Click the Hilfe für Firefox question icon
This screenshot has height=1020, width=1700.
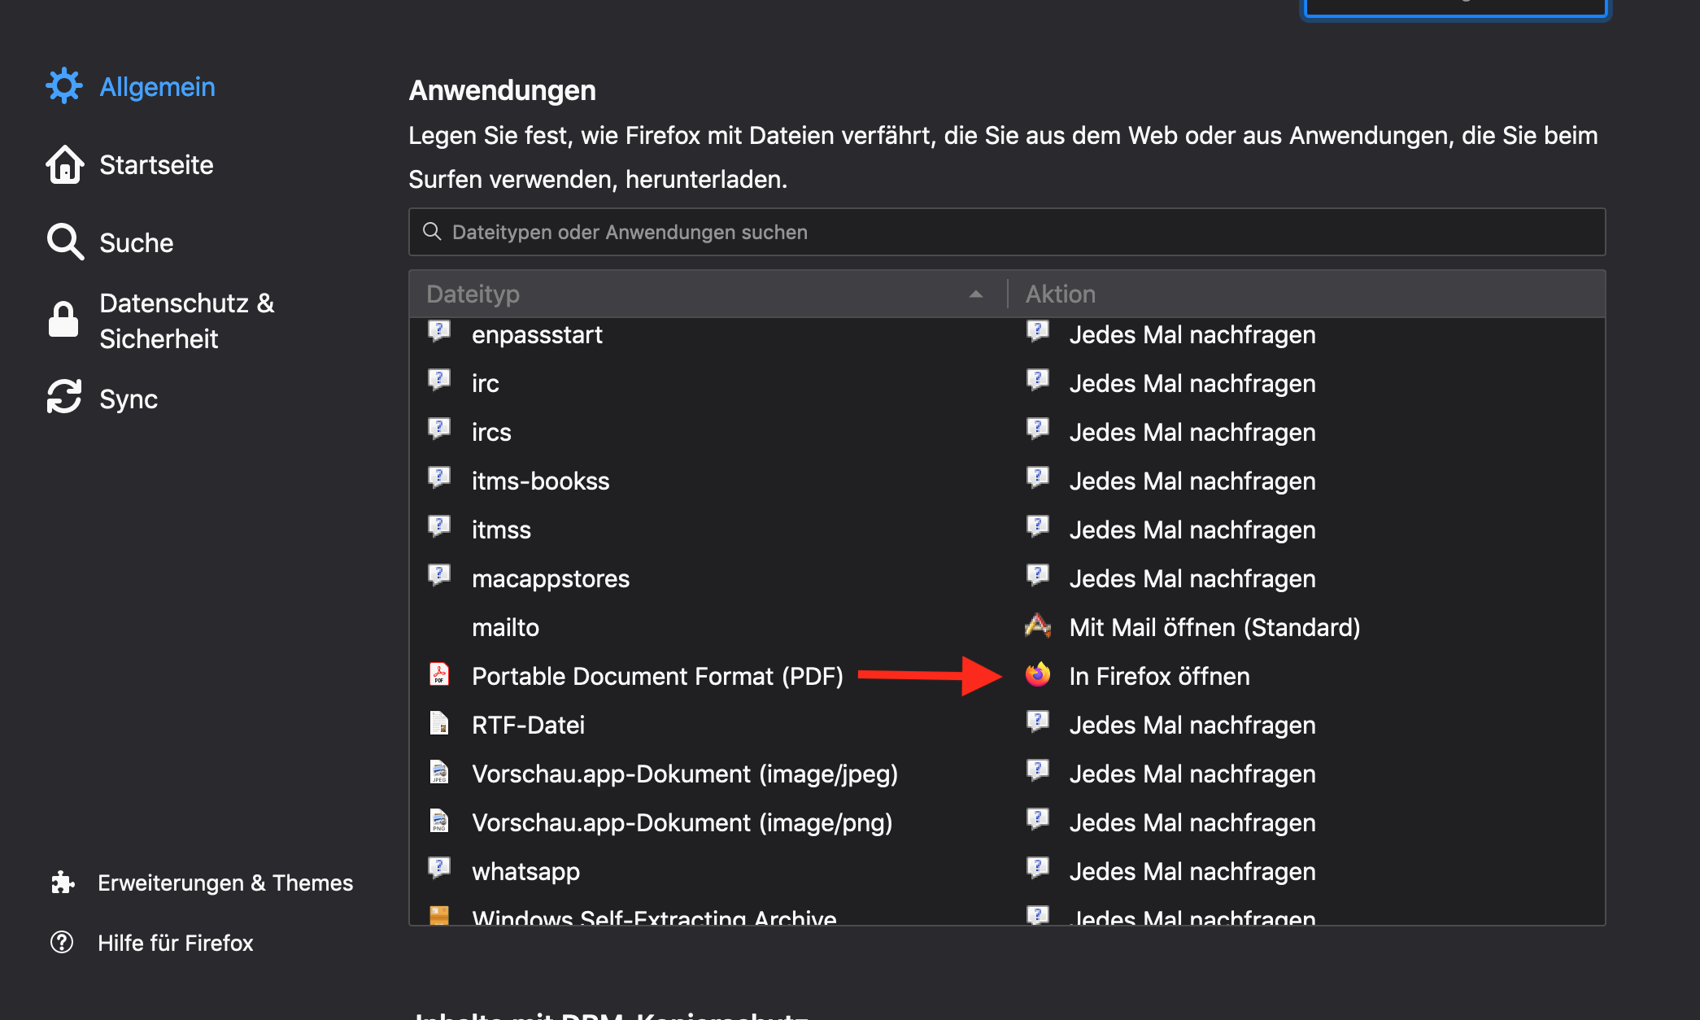pyautogui.click(x=62, y=942)
